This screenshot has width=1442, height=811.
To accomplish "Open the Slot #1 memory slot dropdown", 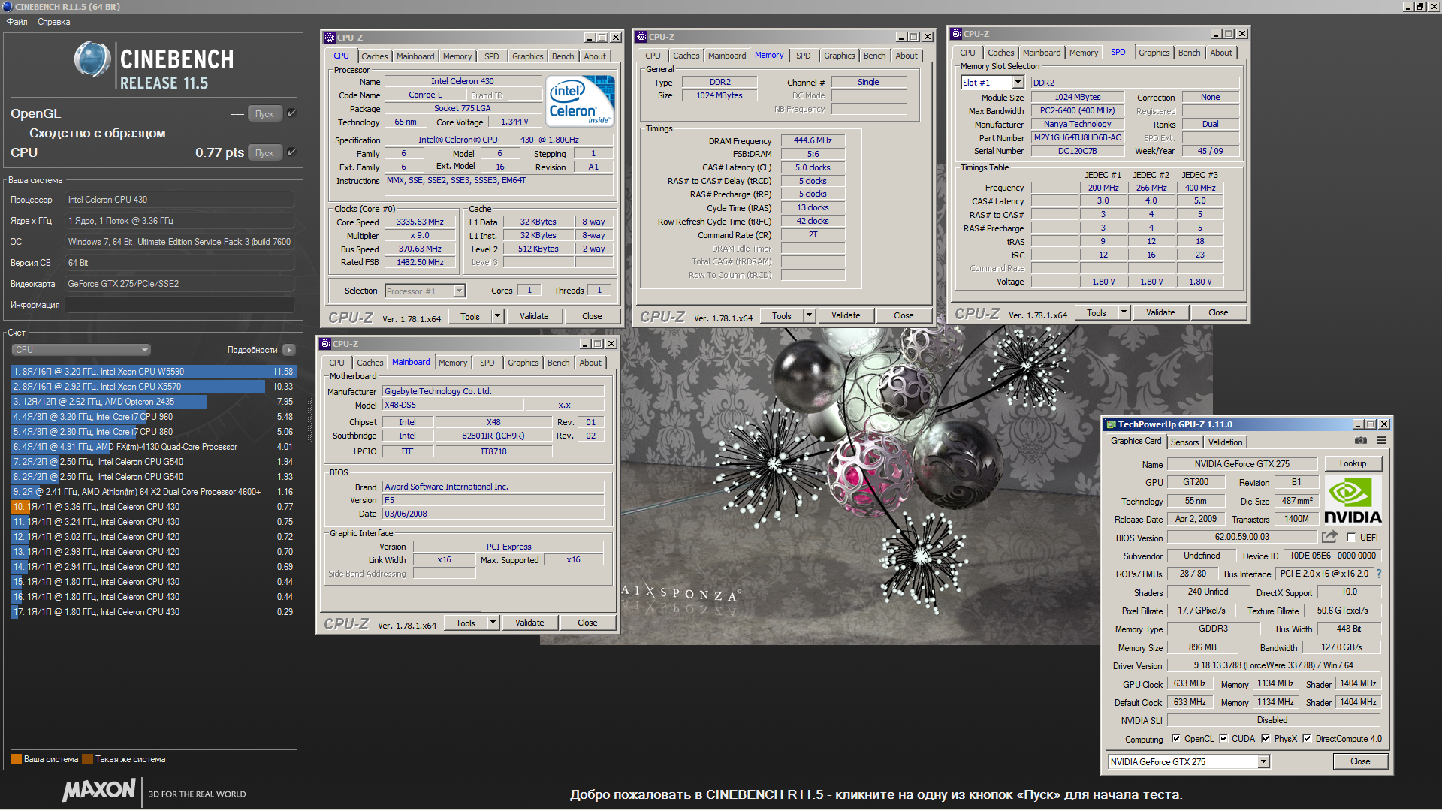I will tap(992, 83).
